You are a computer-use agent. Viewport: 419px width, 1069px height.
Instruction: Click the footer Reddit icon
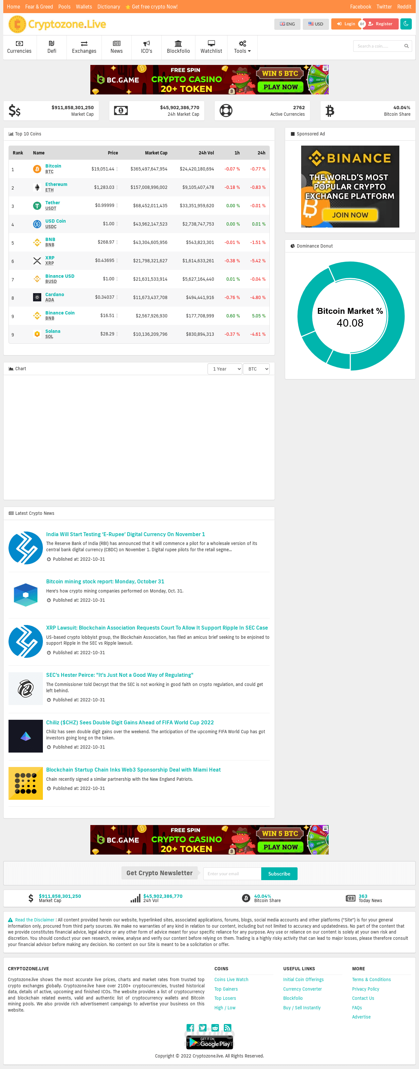(215, 1028)
